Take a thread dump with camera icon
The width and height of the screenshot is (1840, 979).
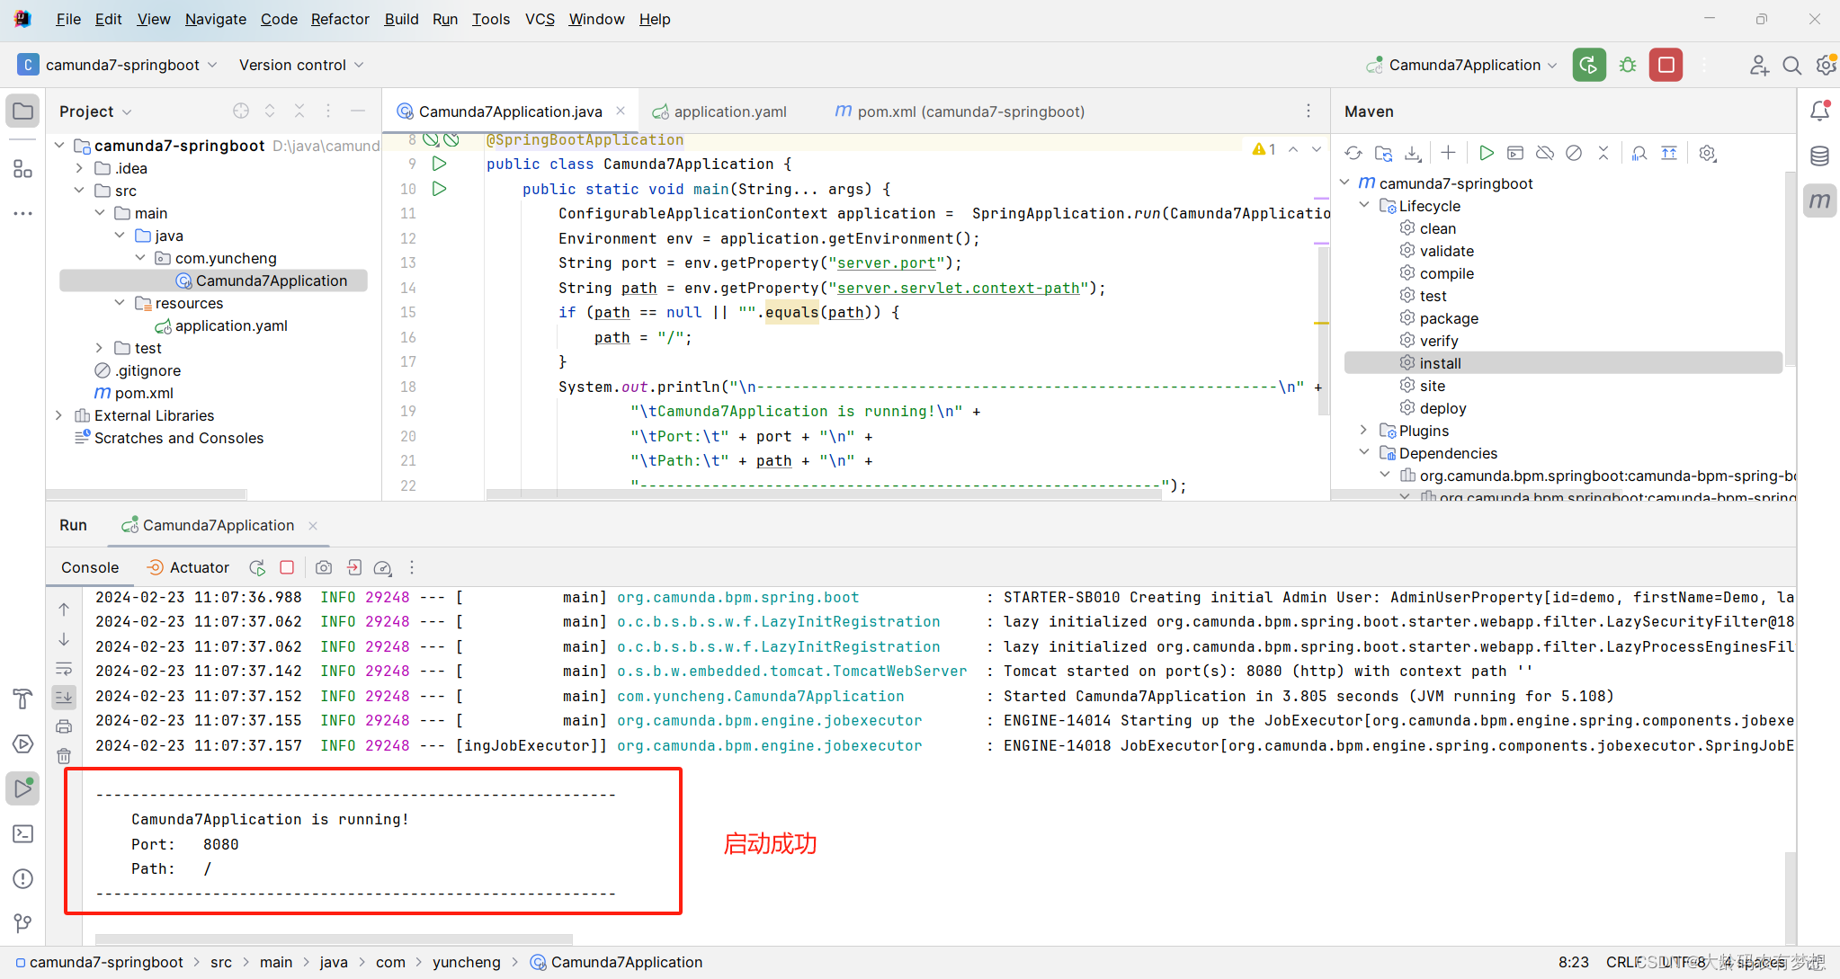[x=324, y=567]
